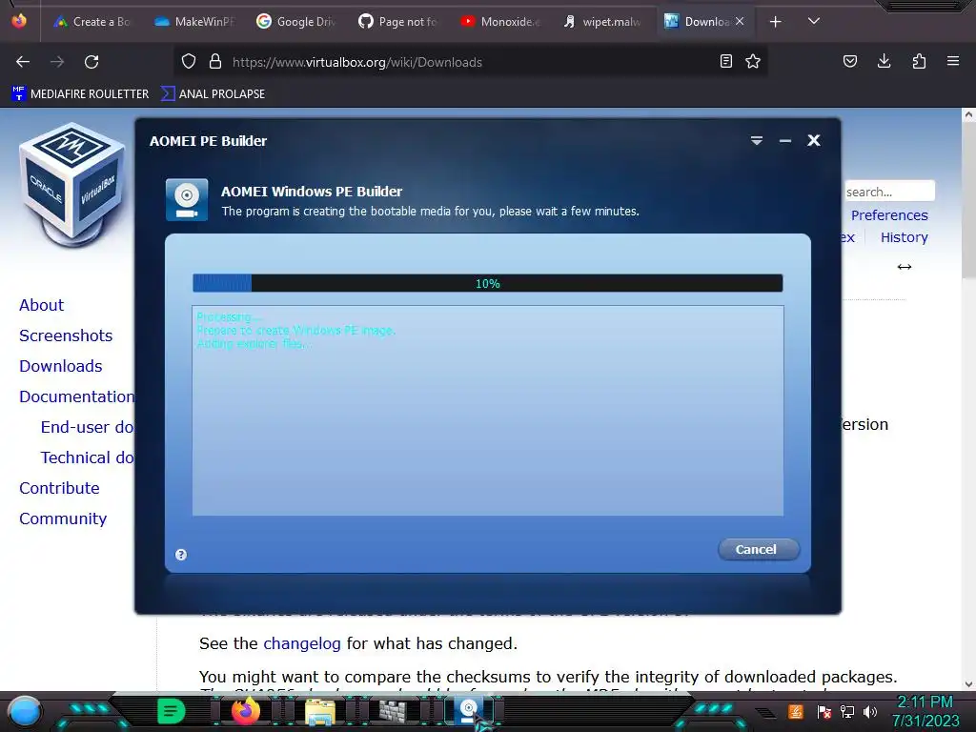Viewport: 976px width, 732px height.
Task: Open the About link in VirtualBox sidebar
Action: click(x=41, y=305)
